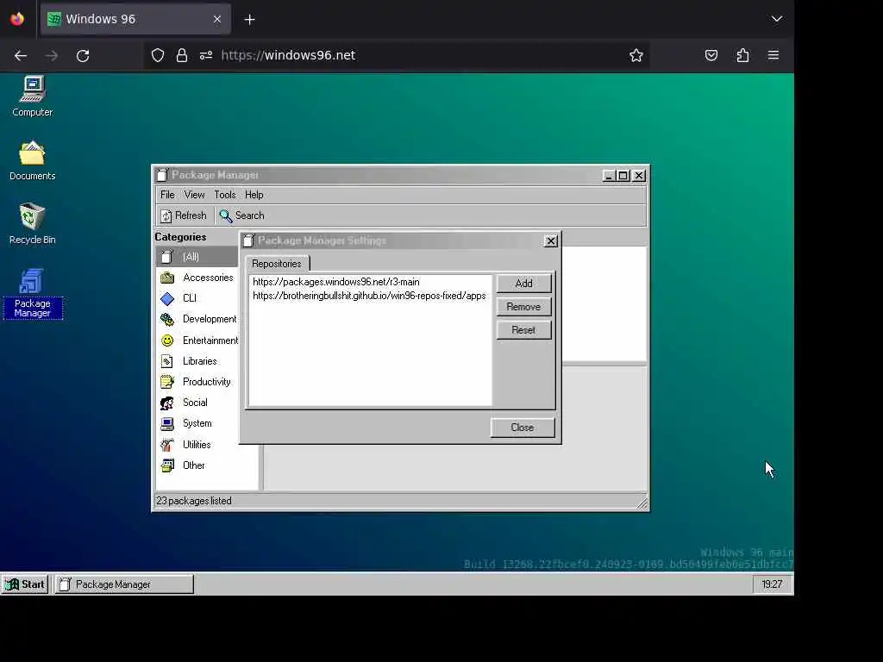Select the Productivity category label

[x=207, y=382]
